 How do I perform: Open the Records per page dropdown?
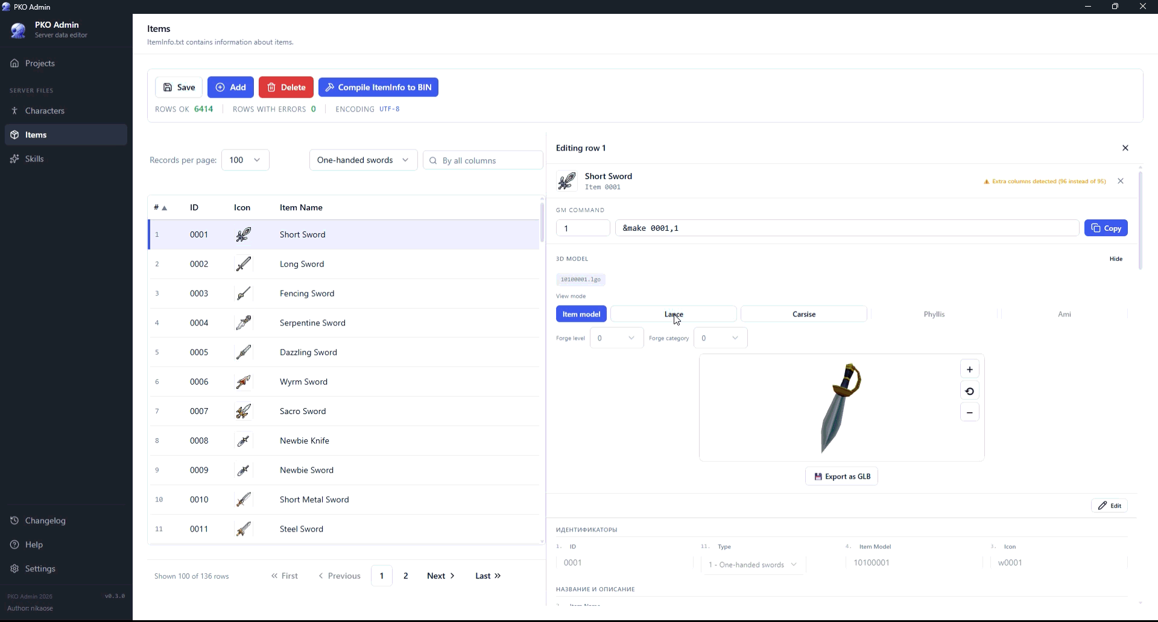tap(245, 160)
